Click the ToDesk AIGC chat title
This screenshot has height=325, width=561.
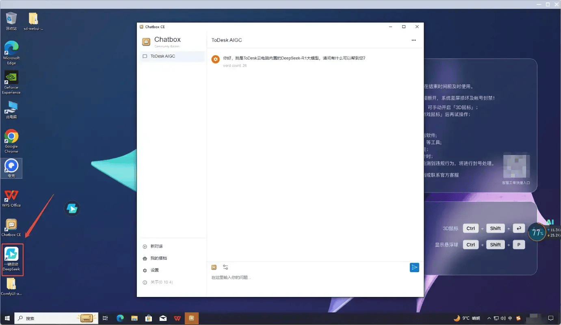pyautogui.click(x=227, y=40)
